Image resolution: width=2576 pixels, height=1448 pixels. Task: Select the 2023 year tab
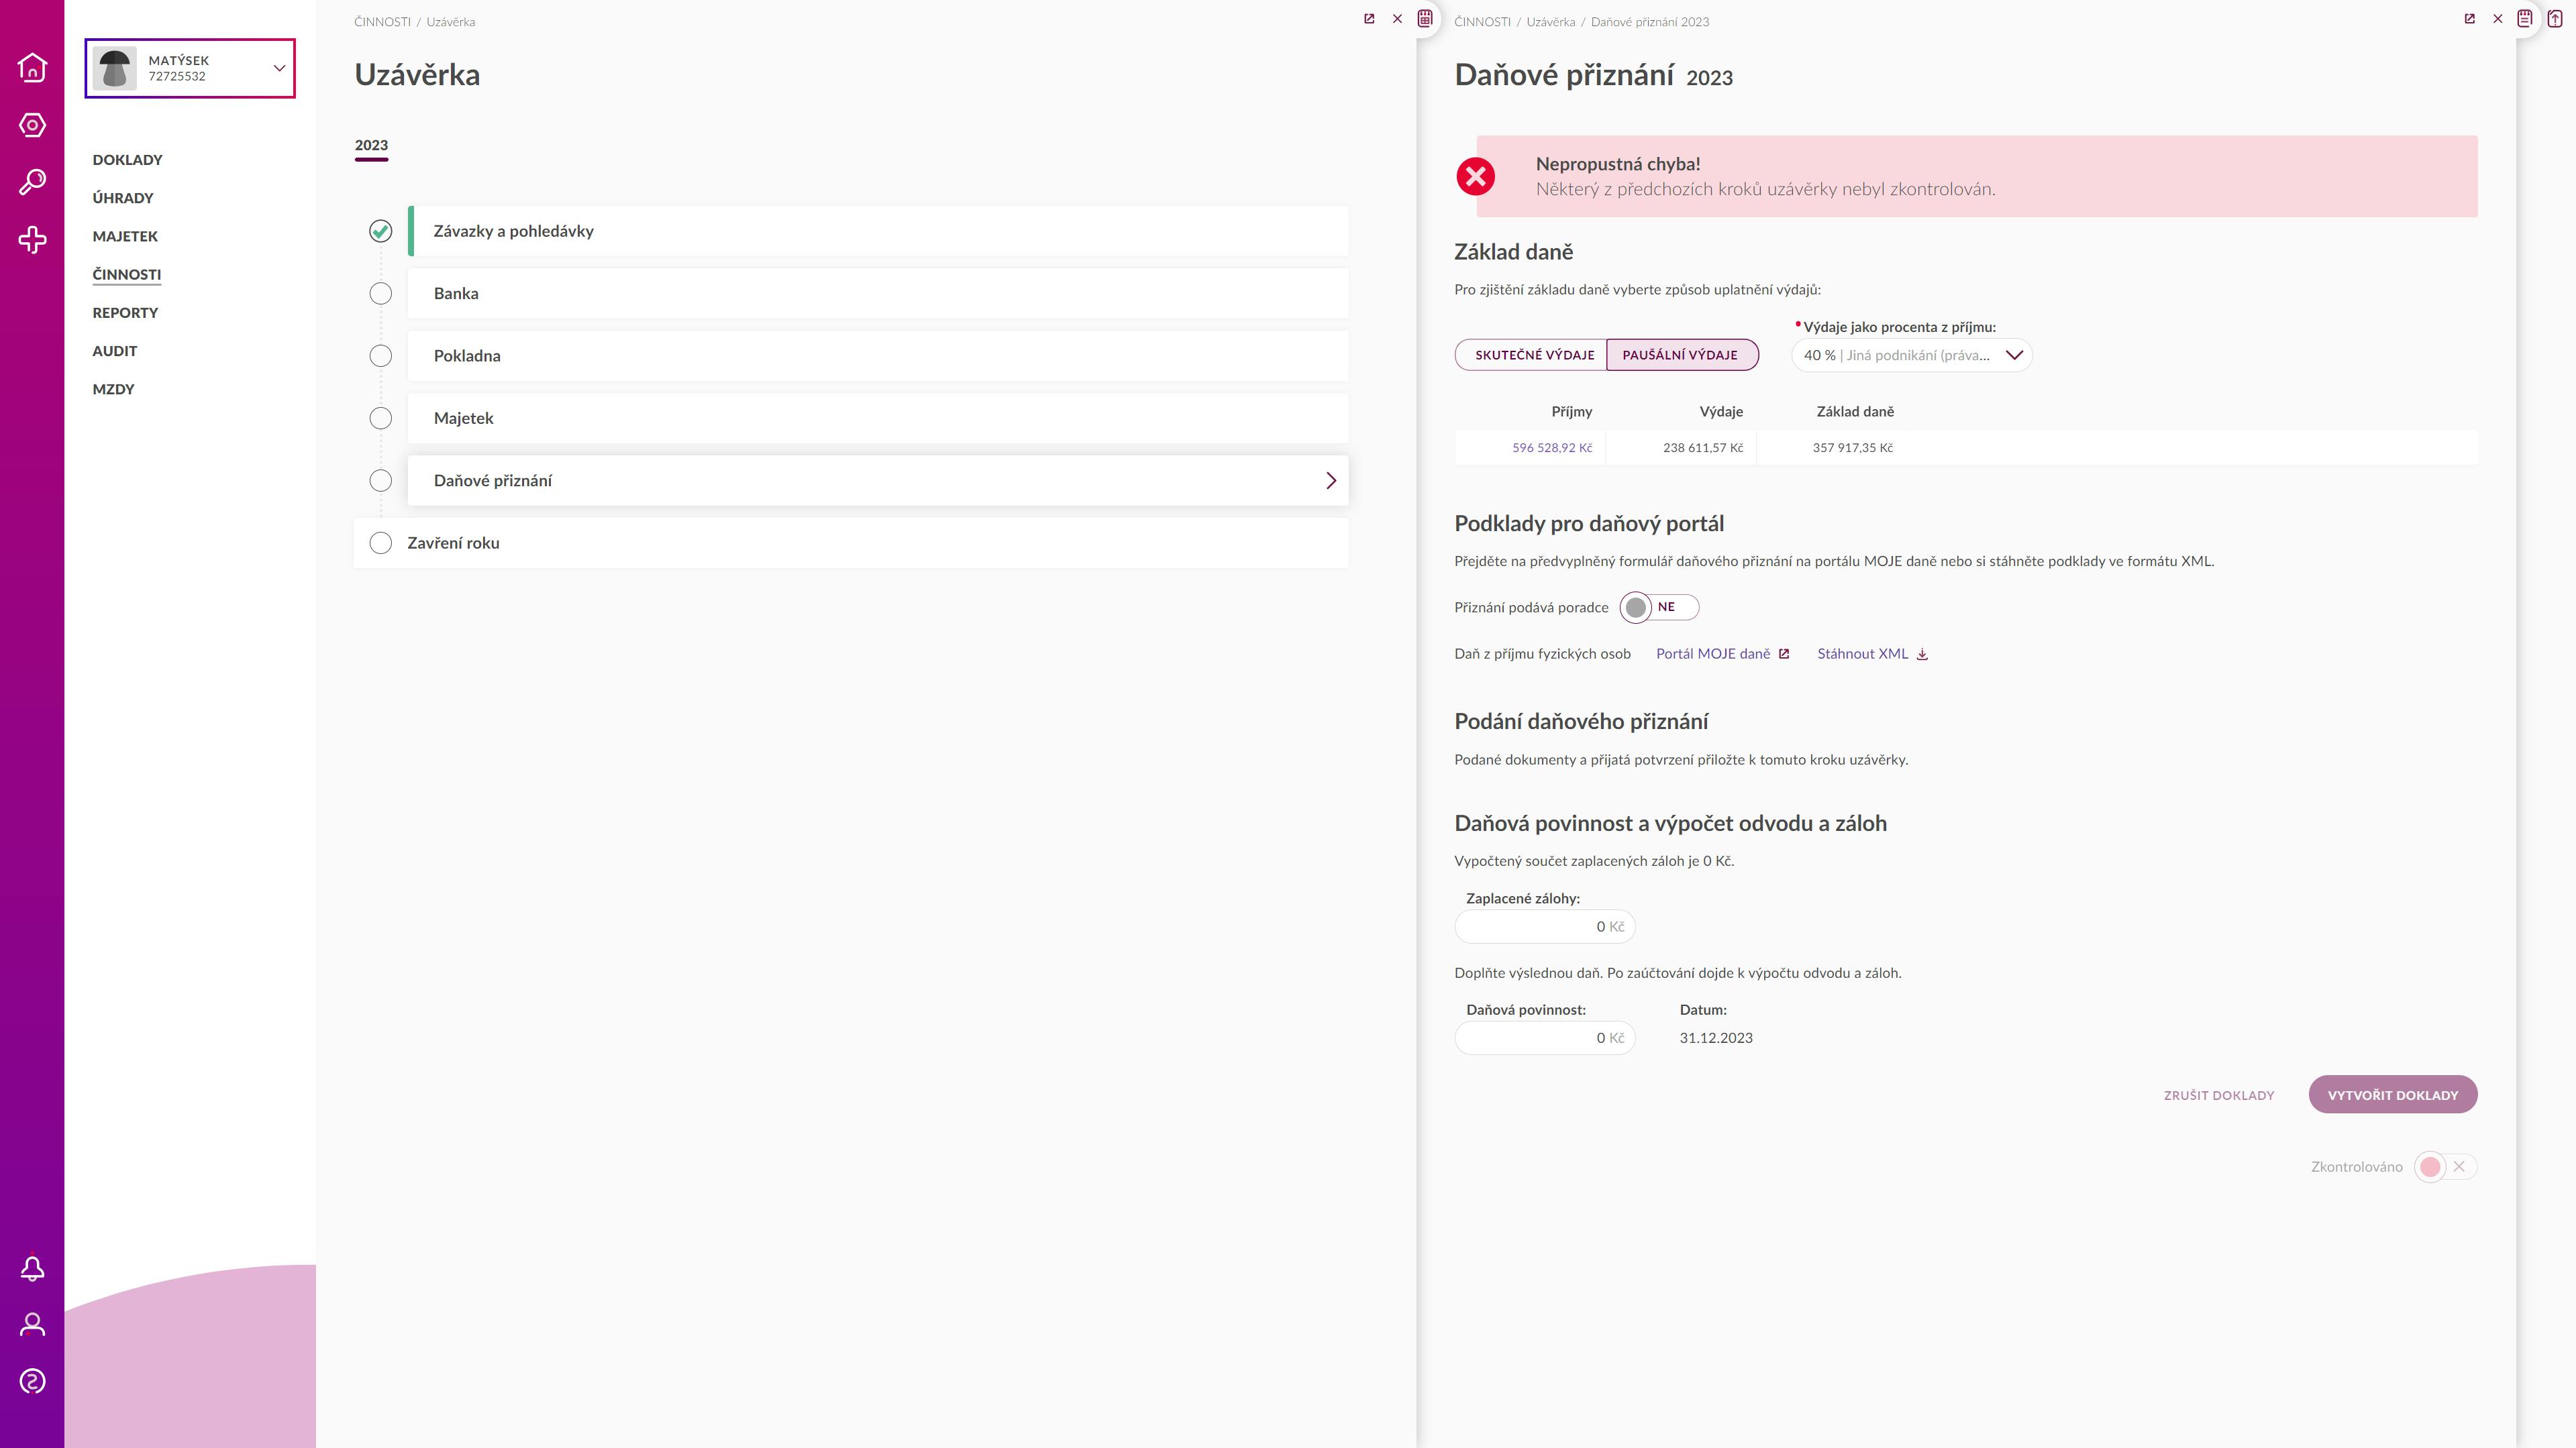coord(371,146)
